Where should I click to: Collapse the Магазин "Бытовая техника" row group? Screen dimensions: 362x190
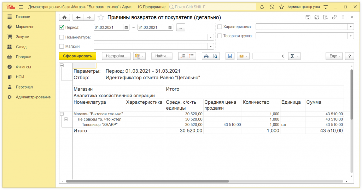(x=62, y=114)
